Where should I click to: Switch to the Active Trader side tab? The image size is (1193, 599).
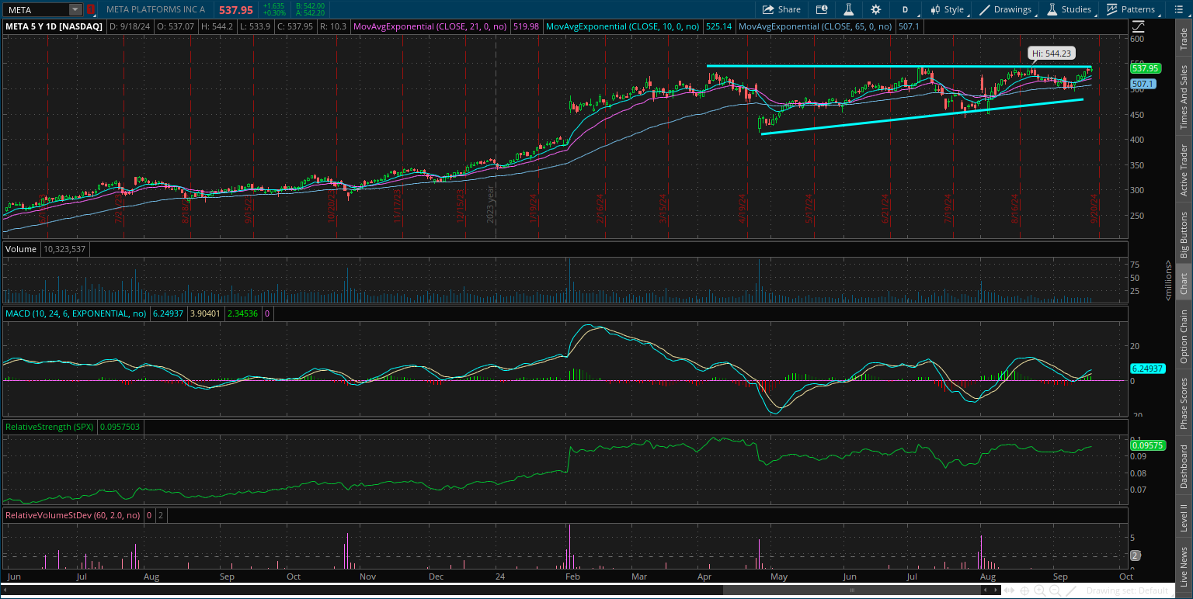click(1184, 169)
